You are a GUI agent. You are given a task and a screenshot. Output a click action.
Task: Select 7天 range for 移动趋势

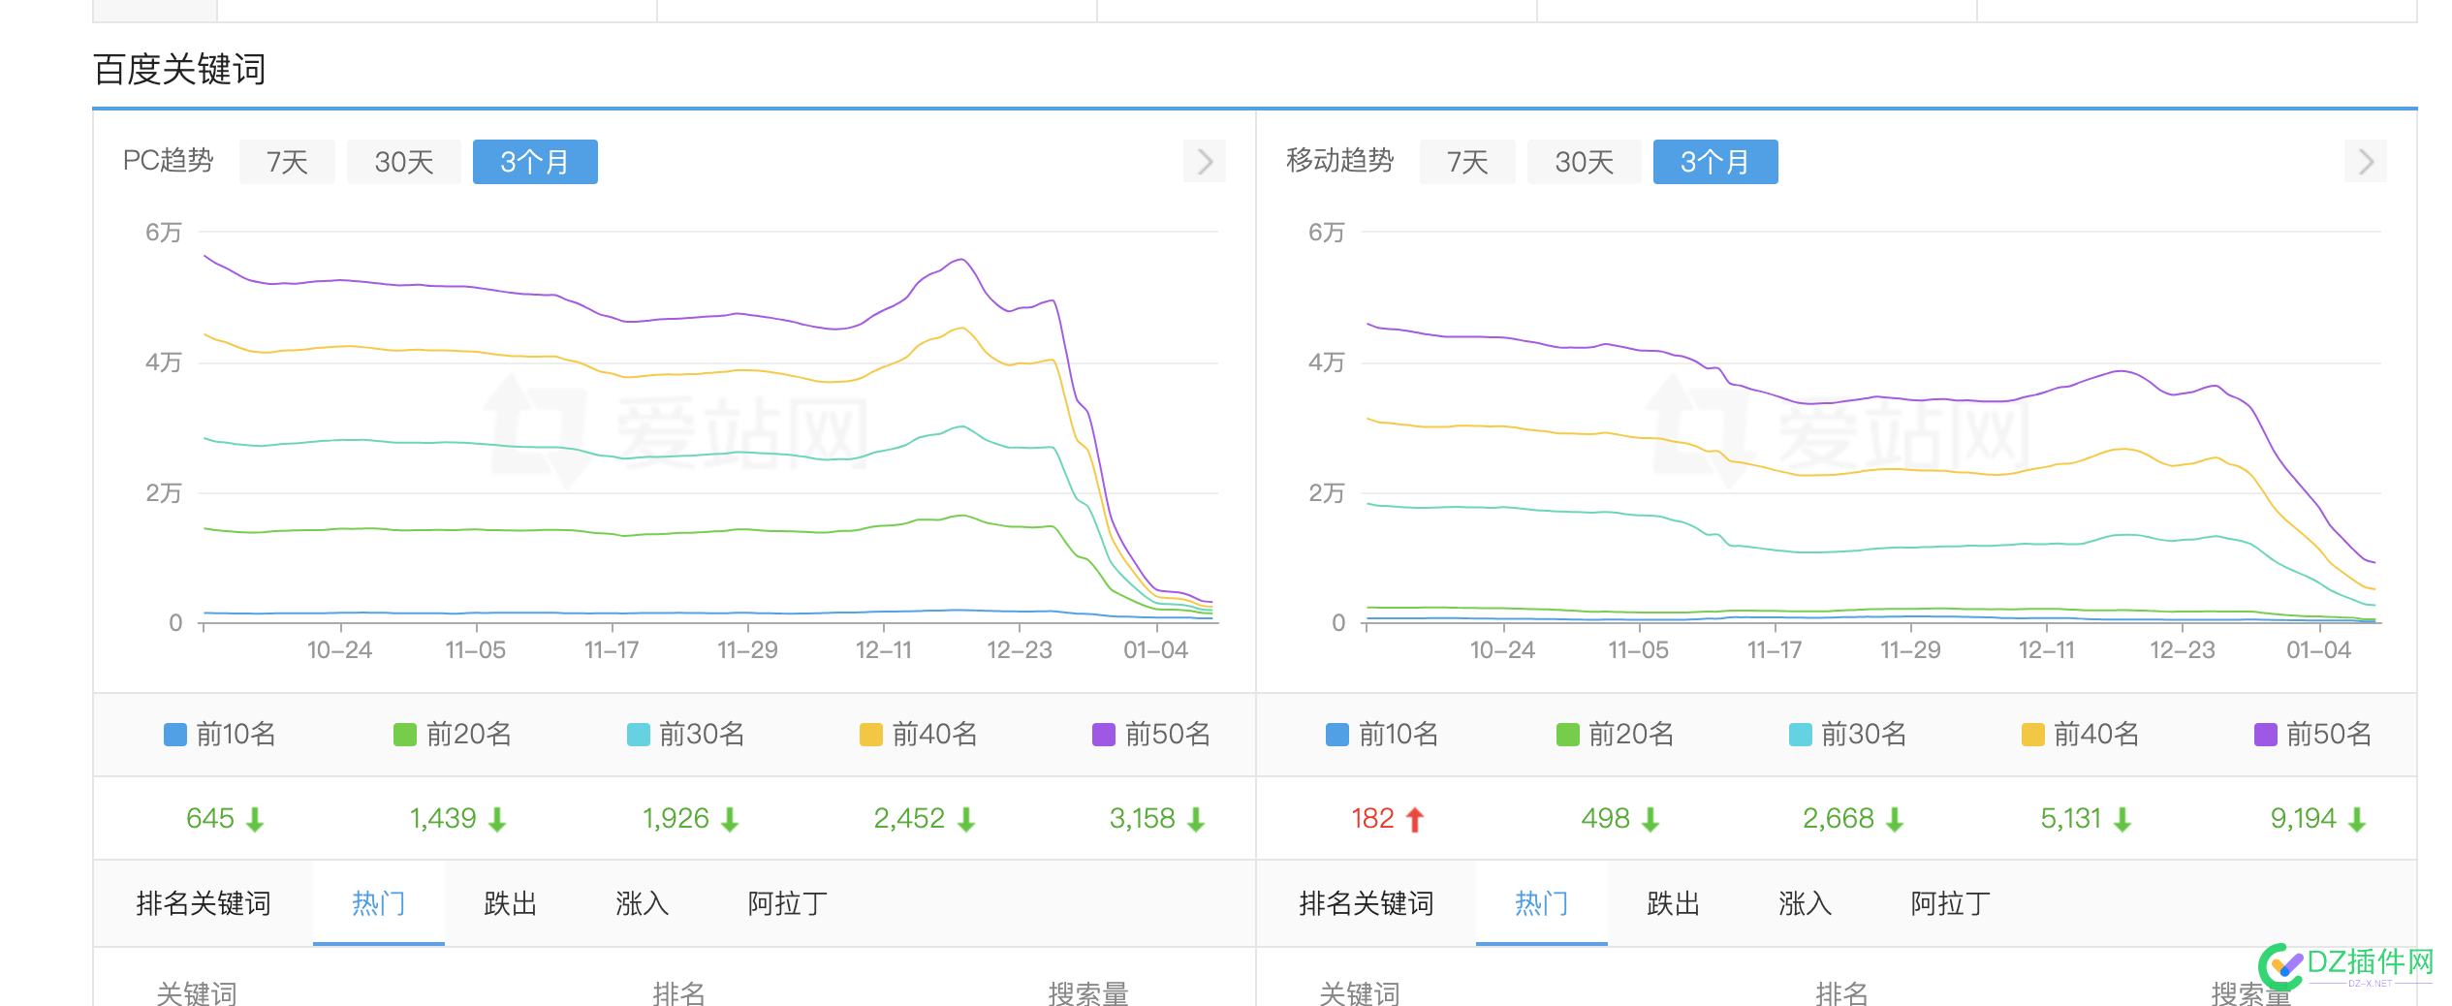[1467, 162]
